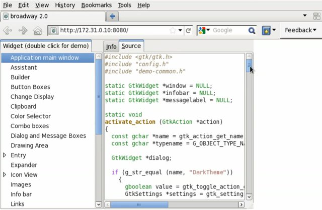Expand the Icon View tree item
The height and width of the screenshot is (210, 322).
coord(5,175)
